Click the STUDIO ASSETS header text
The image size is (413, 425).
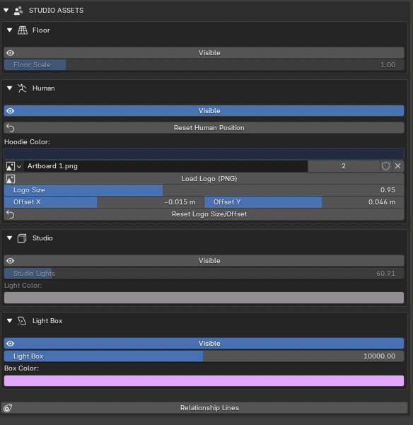[x=56, y=11]
